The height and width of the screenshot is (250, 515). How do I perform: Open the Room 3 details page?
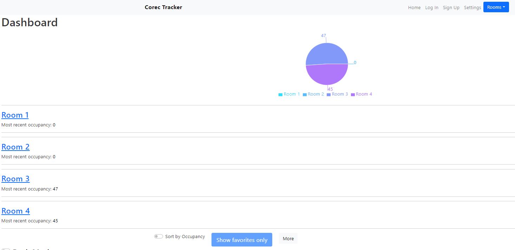(x=15, y=179)
